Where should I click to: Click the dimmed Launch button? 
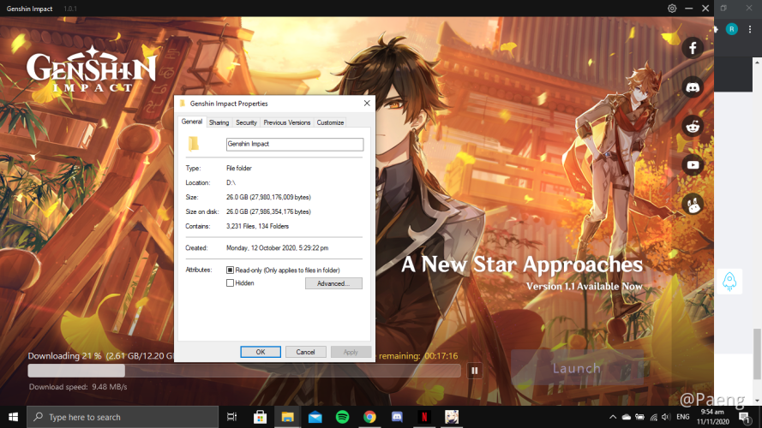(577, 368)
